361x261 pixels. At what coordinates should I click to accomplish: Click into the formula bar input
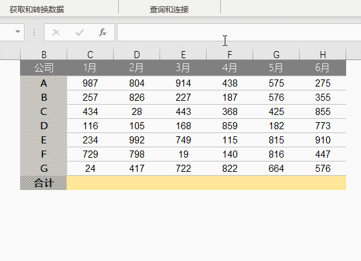click(239, 32)
